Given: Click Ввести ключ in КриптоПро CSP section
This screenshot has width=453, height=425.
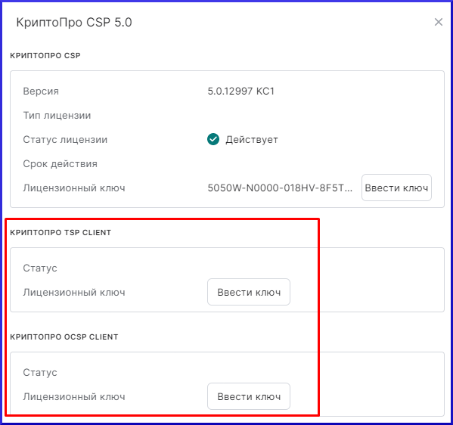Looking at the screenshot, I should point(396,188).
